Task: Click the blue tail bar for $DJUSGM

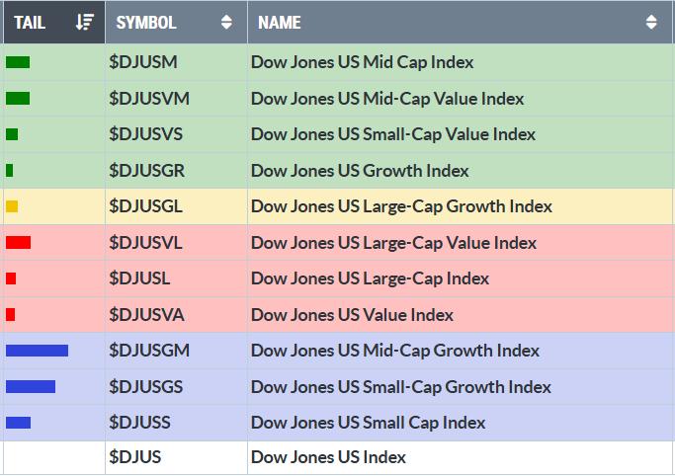Action: coord(37,351)
